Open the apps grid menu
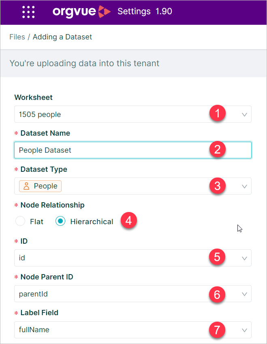Screen dimensions: 267x344 (28, 12)
